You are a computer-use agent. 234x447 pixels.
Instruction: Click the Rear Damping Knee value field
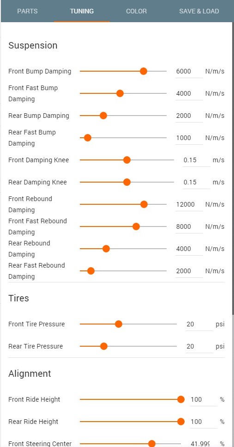pyautogui.click(x=197, y=183)
